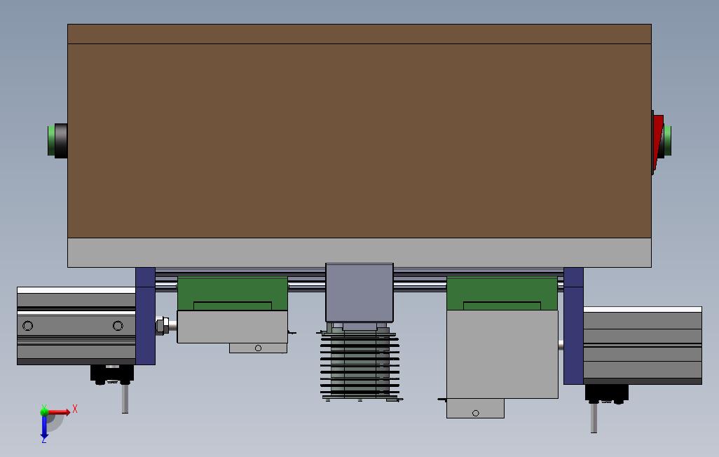Select the small tab with hole under left box
The height and width of the screenshot is (457, 719).
click(x=258, y=348)
